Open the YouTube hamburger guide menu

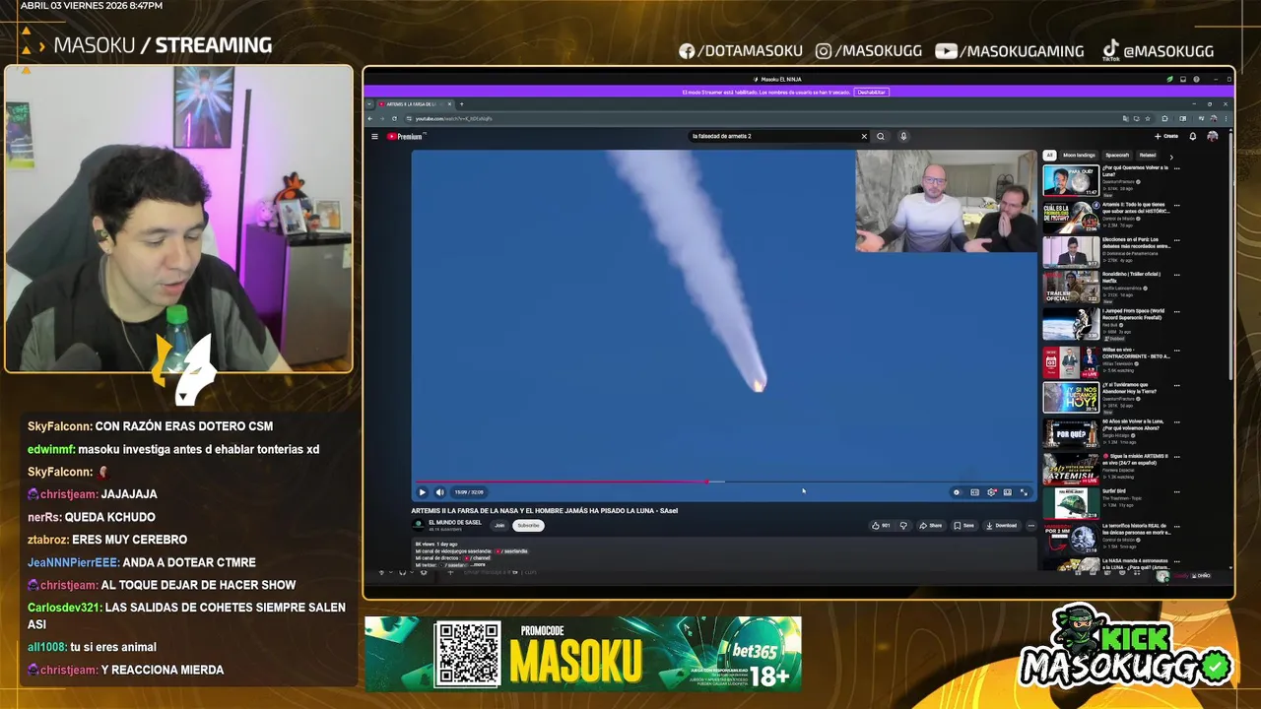[374, 136]
